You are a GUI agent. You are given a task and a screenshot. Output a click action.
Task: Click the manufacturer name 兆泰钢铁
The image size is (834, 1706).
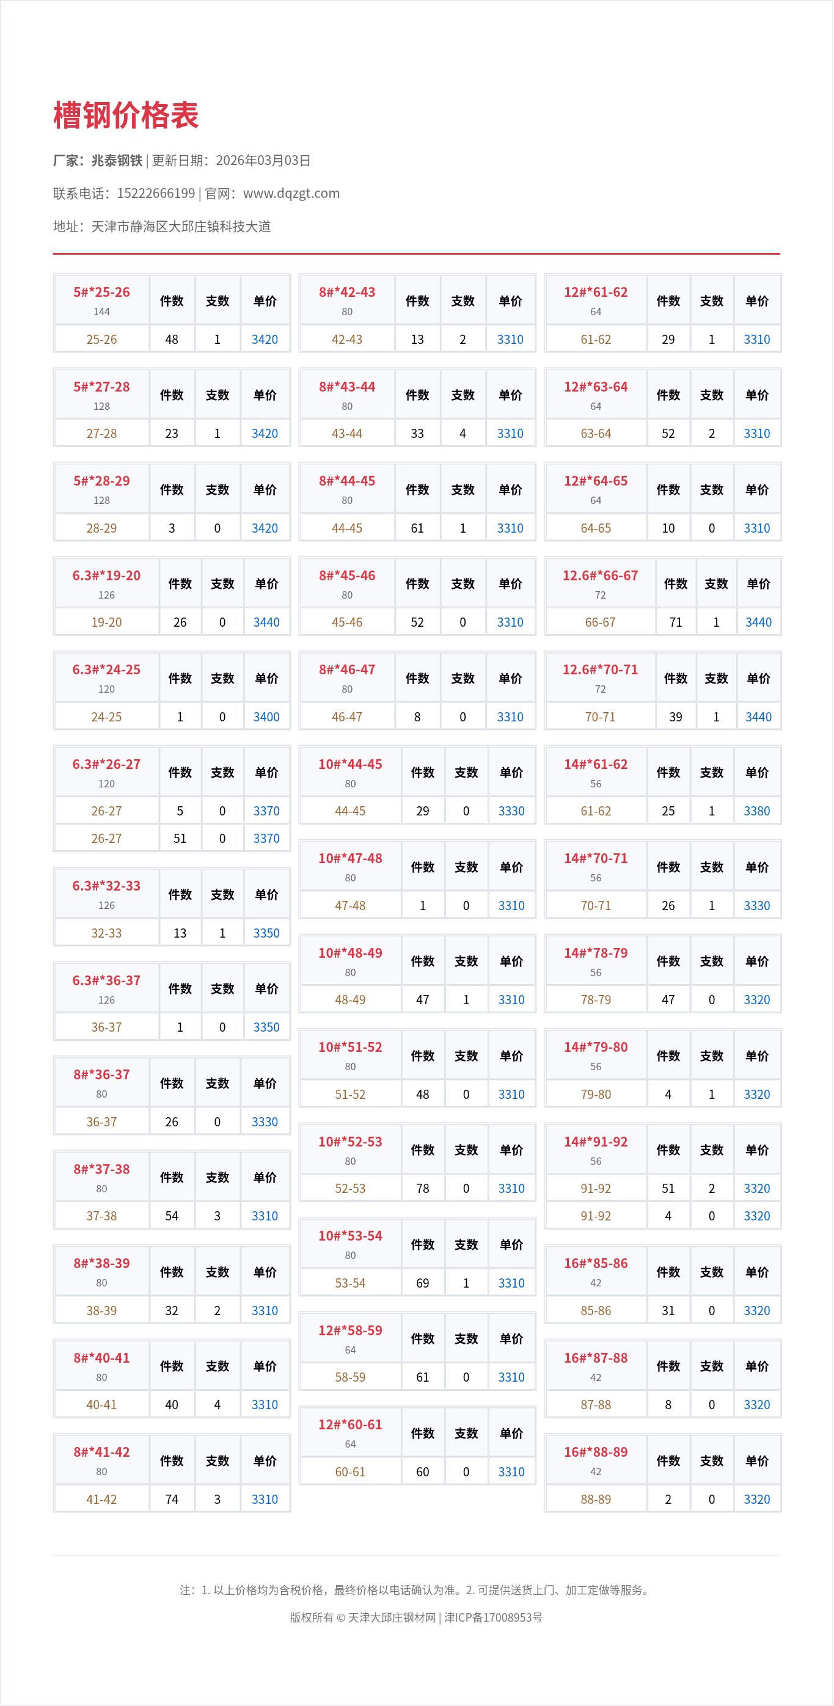[x=117, y=160]
